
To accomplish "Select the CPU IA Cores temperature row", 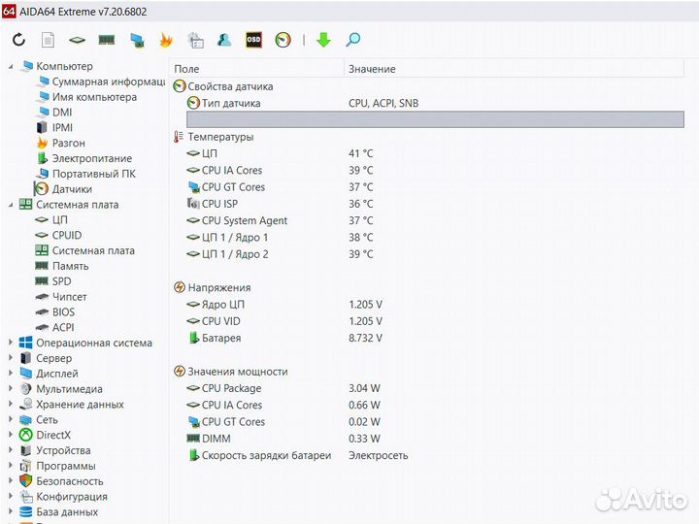I will (x=435, y=170).
